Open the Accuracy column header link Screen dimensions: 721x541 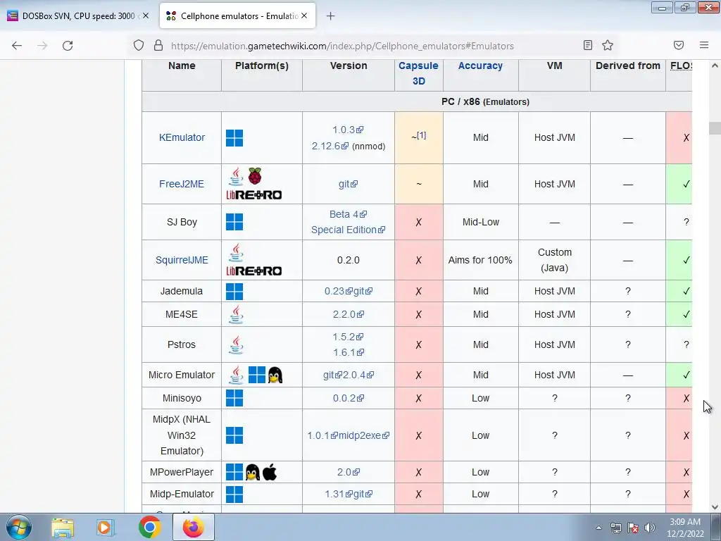coord(480,66)
